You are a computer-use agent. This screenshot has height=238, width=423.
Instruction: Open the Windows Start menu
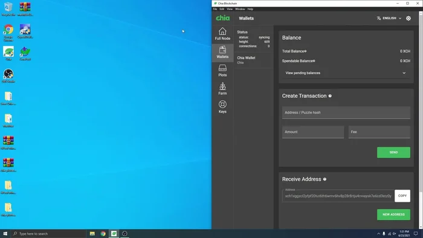[5, 234]
